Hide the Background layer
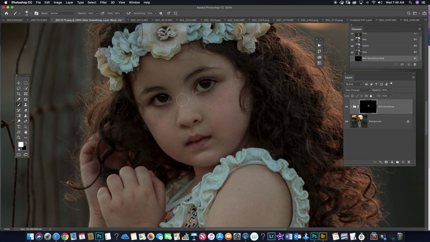This screenshot has width=430, height=242. (x=347, y=121)
